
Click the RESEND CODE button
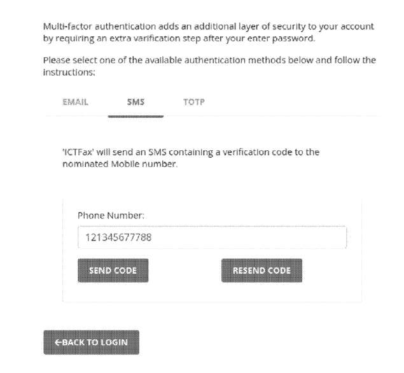261,271
